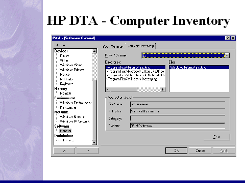Click the Directories list right scroll arrow
245x183 pixels.
163,89
